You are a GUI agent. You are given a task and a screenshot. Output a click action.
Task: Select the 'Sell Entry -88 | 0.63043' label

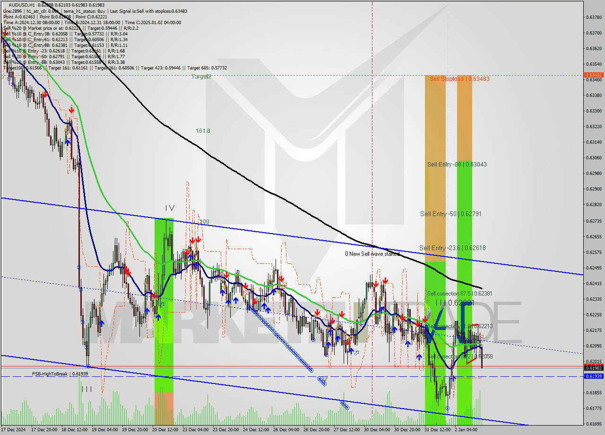click(457, 165)
